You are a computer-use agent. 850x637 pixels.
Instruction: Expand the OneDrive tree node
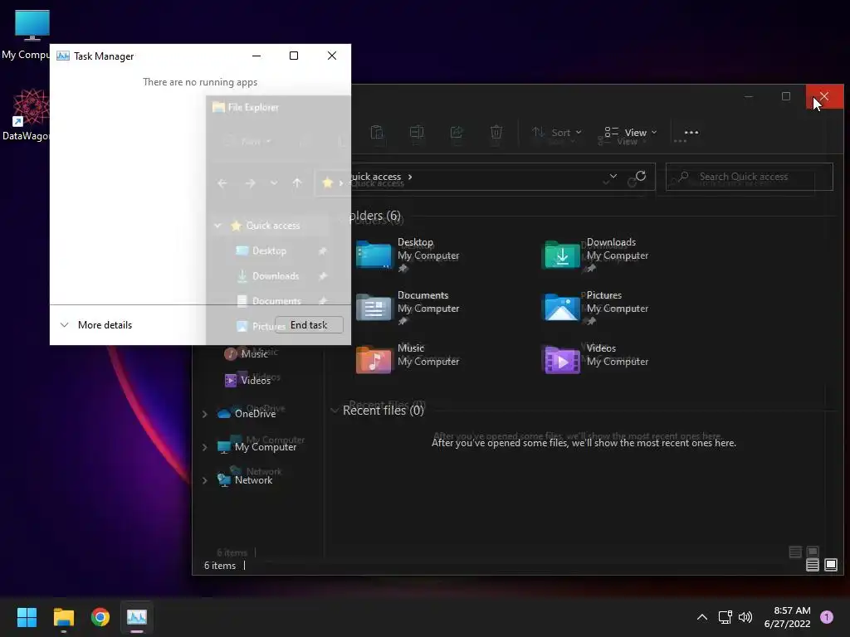pos(205,414)
